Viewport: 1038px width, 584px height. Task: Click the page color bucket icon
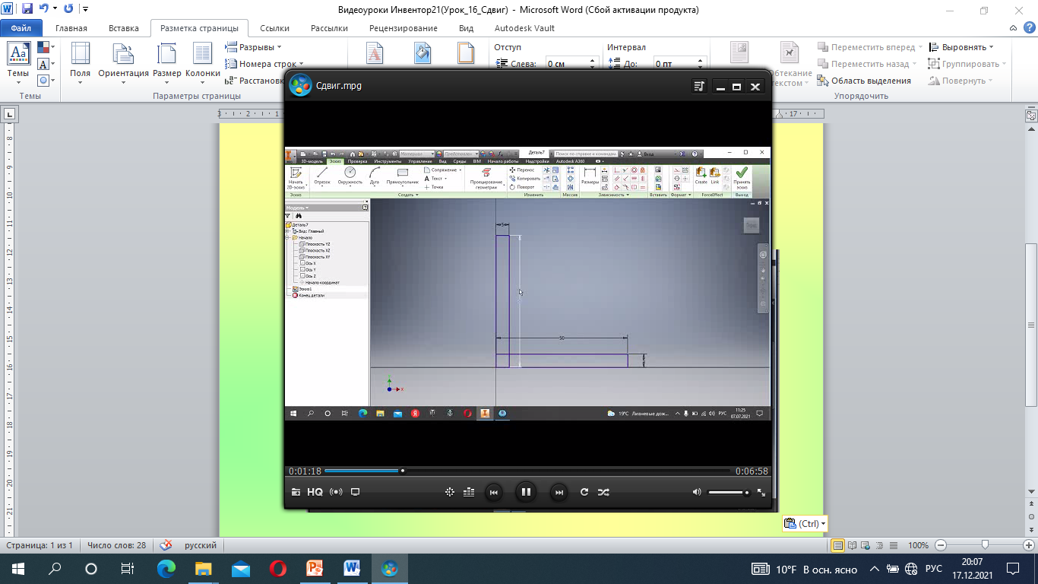click(422, 53)
